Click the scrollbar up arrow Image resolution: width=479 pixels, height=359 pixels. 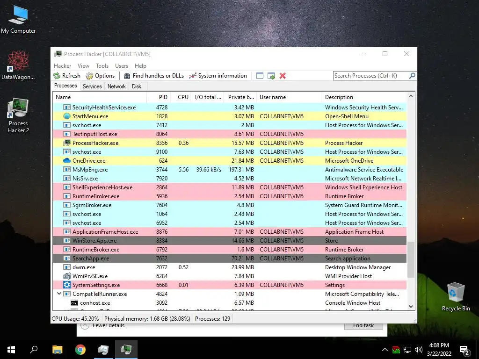click(x=411, y=96)
